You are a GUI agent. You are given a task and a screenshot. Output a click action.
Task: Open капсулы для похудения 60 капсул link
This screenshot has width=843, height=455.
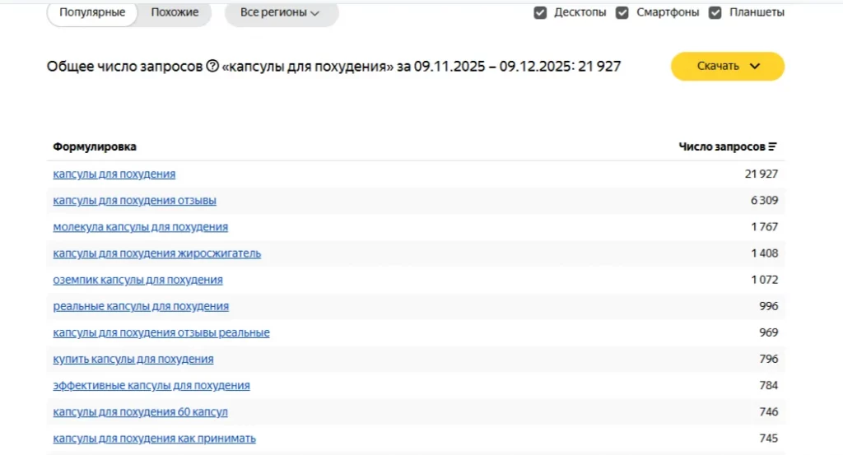pyautogui.click(x=140, y=411)
